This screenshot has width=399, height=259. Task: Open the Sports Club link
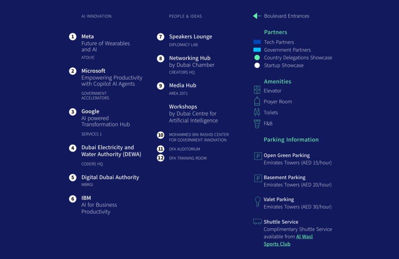(x=277, y=244)
